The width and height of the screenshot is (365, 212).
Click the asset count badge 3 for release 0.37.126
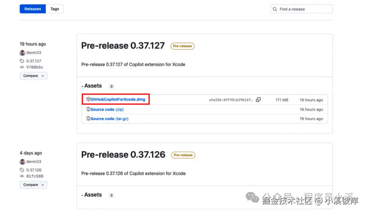click(111, 195)
